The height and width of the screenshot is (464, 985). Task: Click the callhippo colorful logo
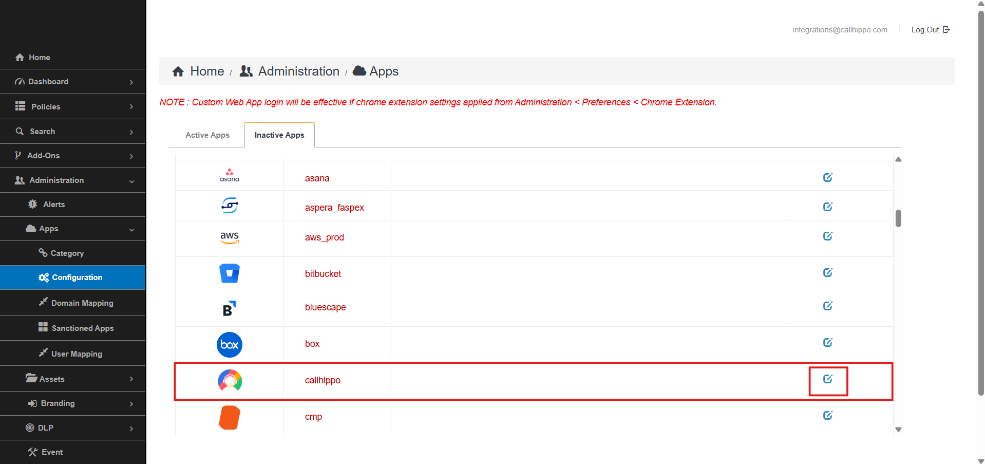click(230, 381)
